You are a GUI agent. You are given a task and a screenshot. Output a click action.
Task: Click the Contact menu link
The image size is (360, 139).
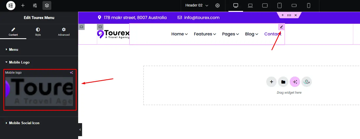coord(273,34)
